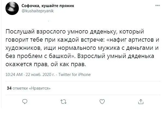This screenshot has width=164, height=119.
Task: Click the bold likes count 34
Action: point(8,88)
